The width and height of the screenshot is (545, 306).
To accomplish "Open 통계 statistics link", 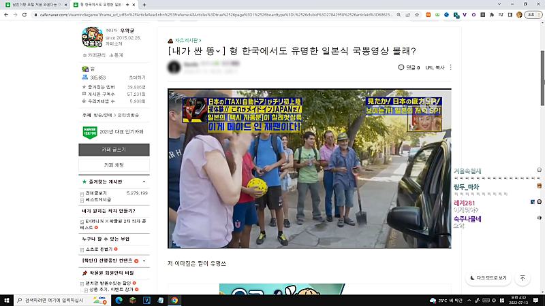I will coord(116,55).
